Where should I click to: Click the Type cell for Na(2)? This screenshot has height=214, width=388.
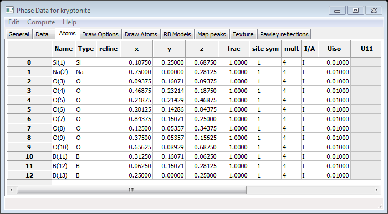coord(85,72)
